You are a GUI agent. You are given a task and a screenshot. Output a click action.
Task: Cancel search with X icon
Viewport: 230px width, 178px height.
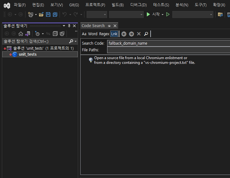139,34
